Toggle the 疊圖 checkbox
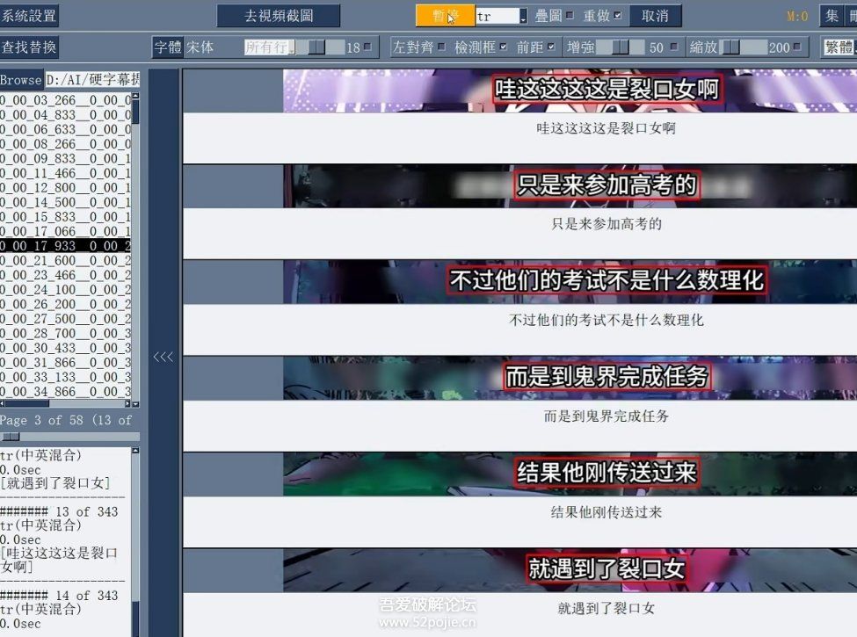The width and height of the screenshot is (857, 637). click(x=570, y=15)
